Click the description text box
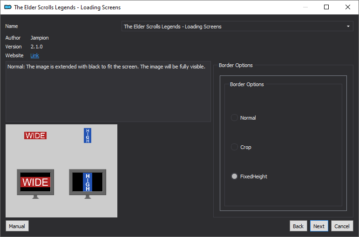359x237 pixels. [x=108, y=91]
